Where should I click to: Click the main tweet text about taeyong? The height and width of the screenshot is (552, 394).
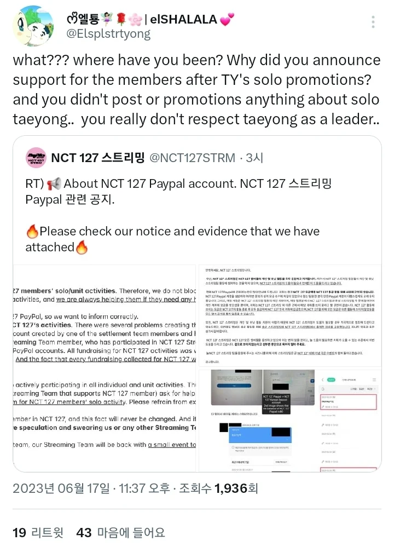click(196, 90)
